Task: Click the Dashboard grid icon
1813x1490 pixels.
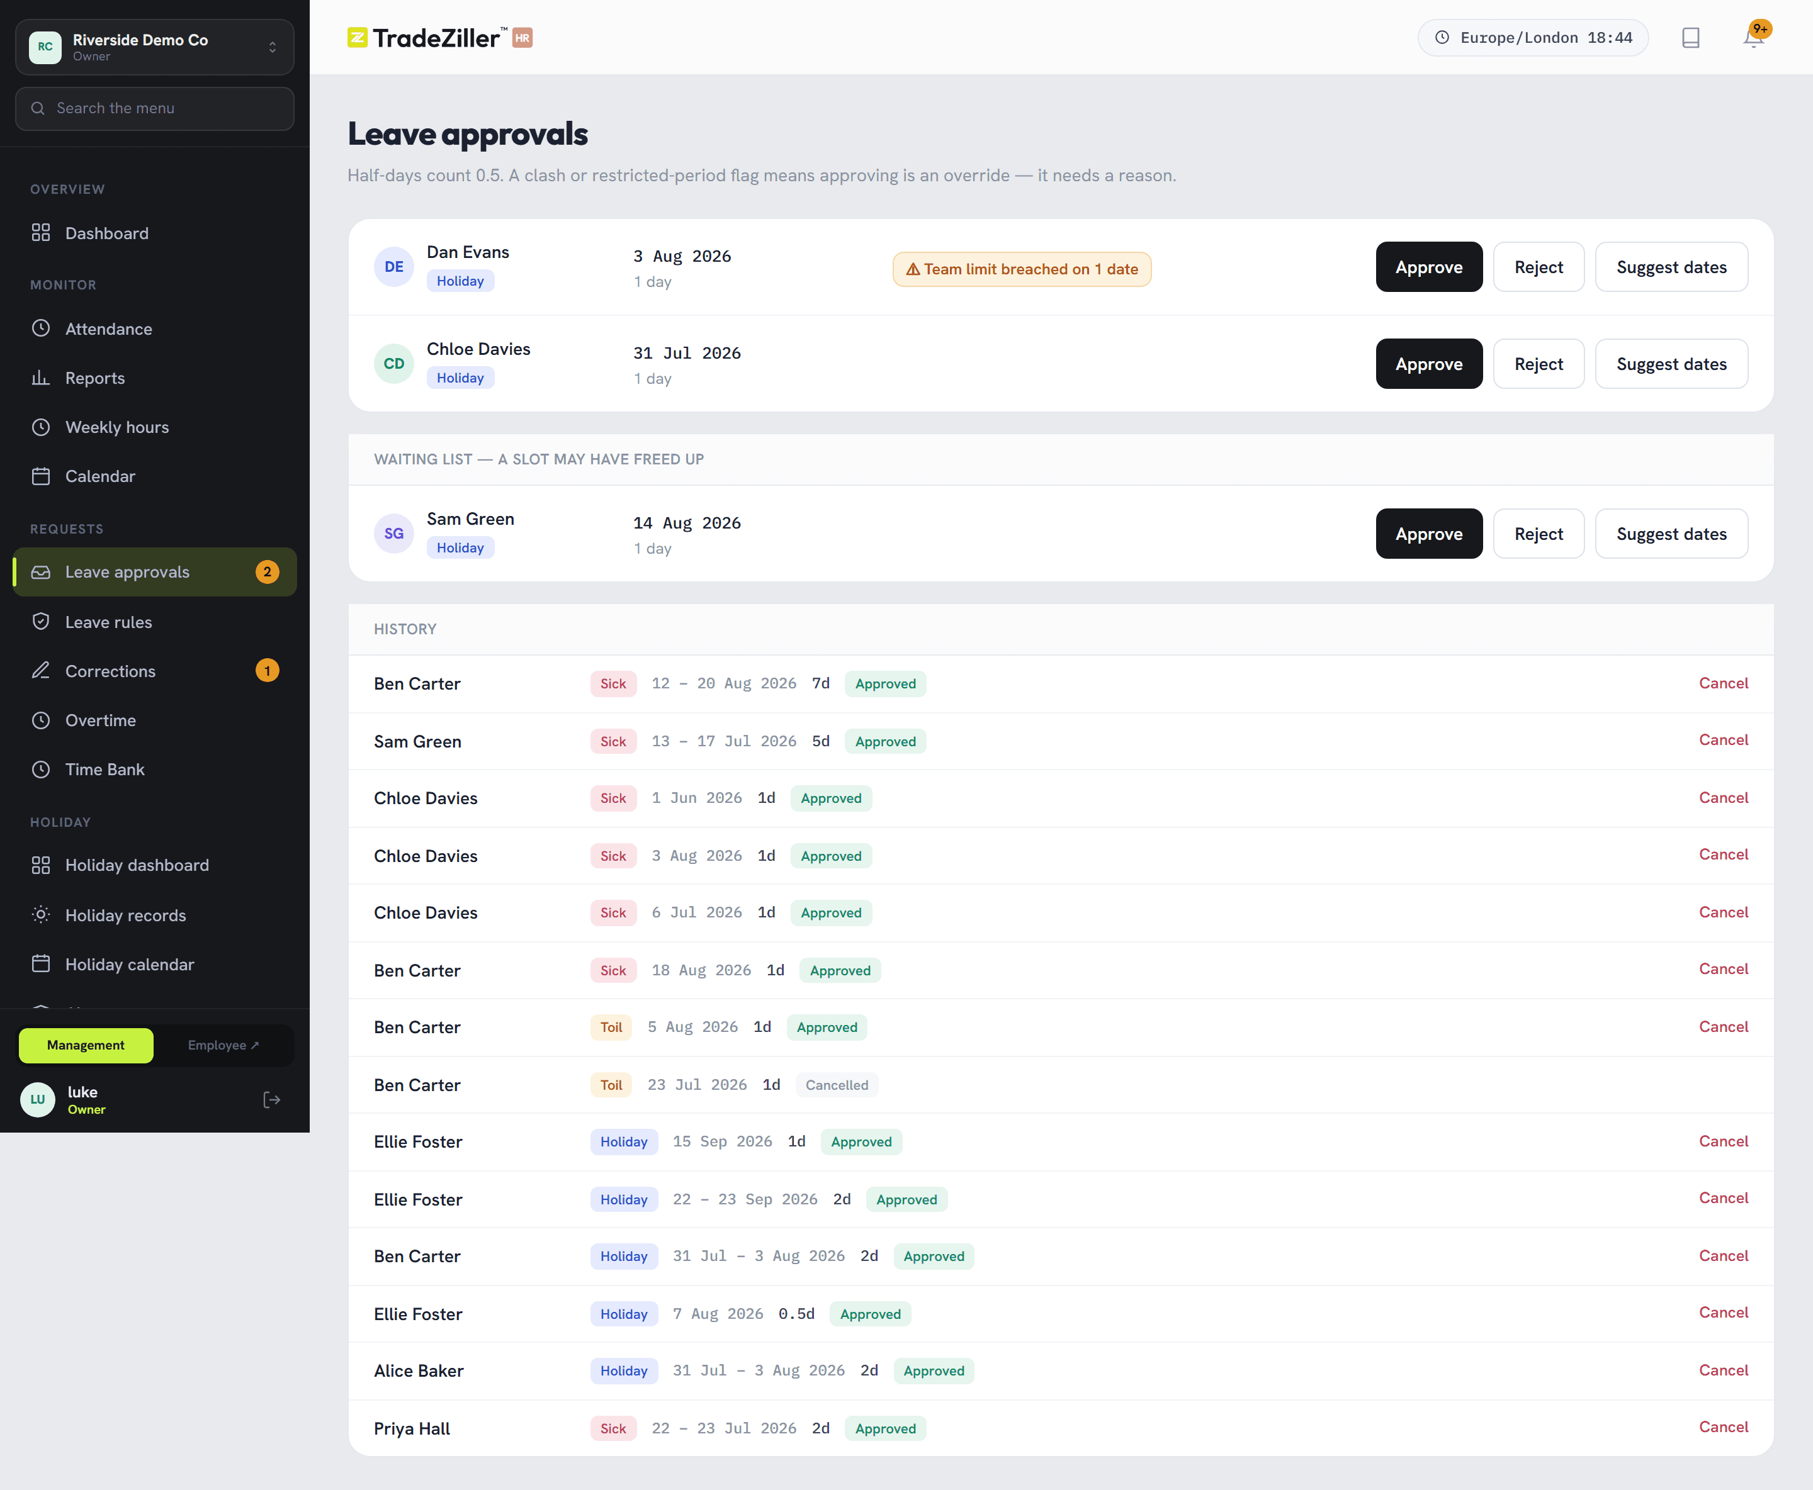Action: tap(40, 233)
